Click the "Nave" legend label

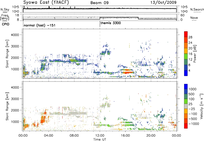coord(194,18)
